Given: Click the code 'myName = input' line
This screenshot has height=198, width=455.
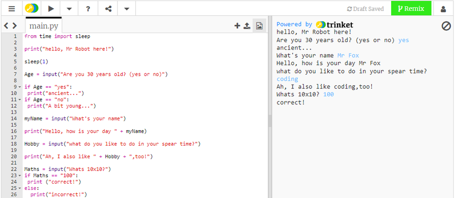Looking at the screenshot, I should point(75,119).
